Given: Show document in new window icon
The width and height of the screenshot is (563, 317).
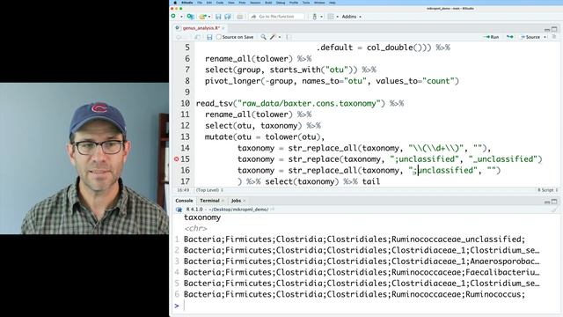Looking at the screenshot, I should pyautogui.click(x=197, y=37).
